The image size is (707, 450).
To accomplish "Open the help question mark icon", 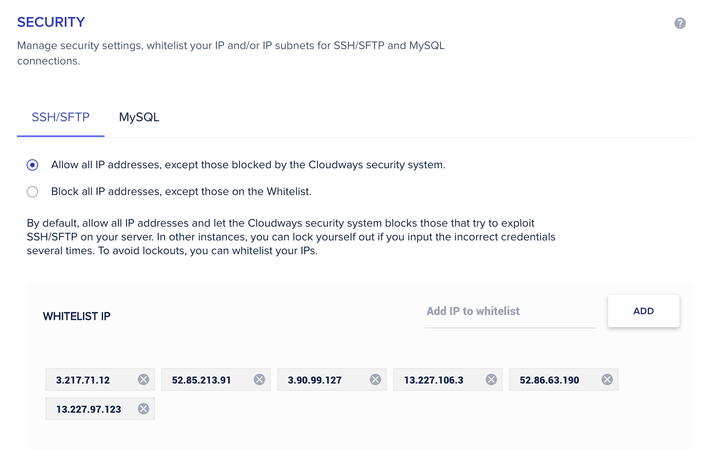I will (680, 24).
